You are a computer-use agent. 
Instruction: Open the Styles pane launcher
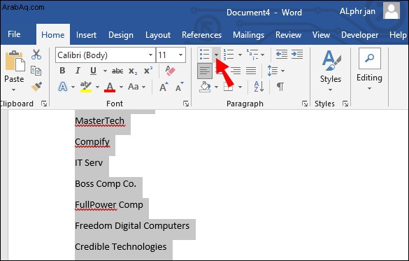coord(345,104)
